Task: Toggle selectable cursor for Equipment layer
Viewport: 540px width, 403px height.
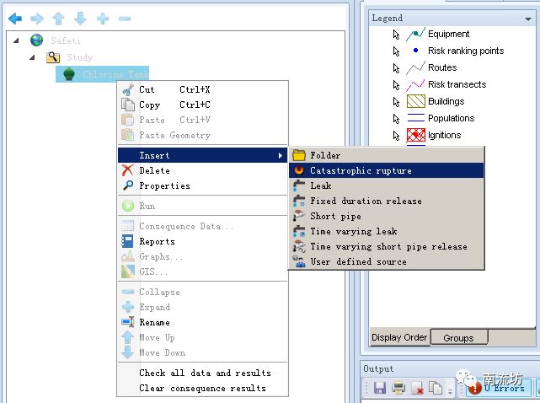Action: [x=396, y=34]
